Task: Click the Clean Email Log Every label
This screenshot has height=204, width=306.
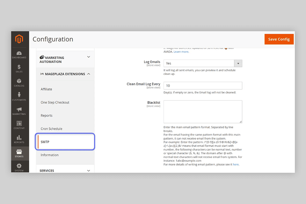Action: (143, 84)
